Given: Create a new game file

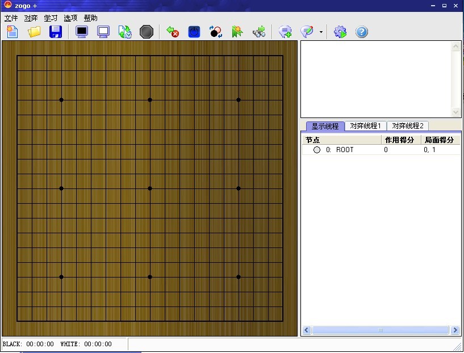Looking at the screenshot, I should coord(12,32).
